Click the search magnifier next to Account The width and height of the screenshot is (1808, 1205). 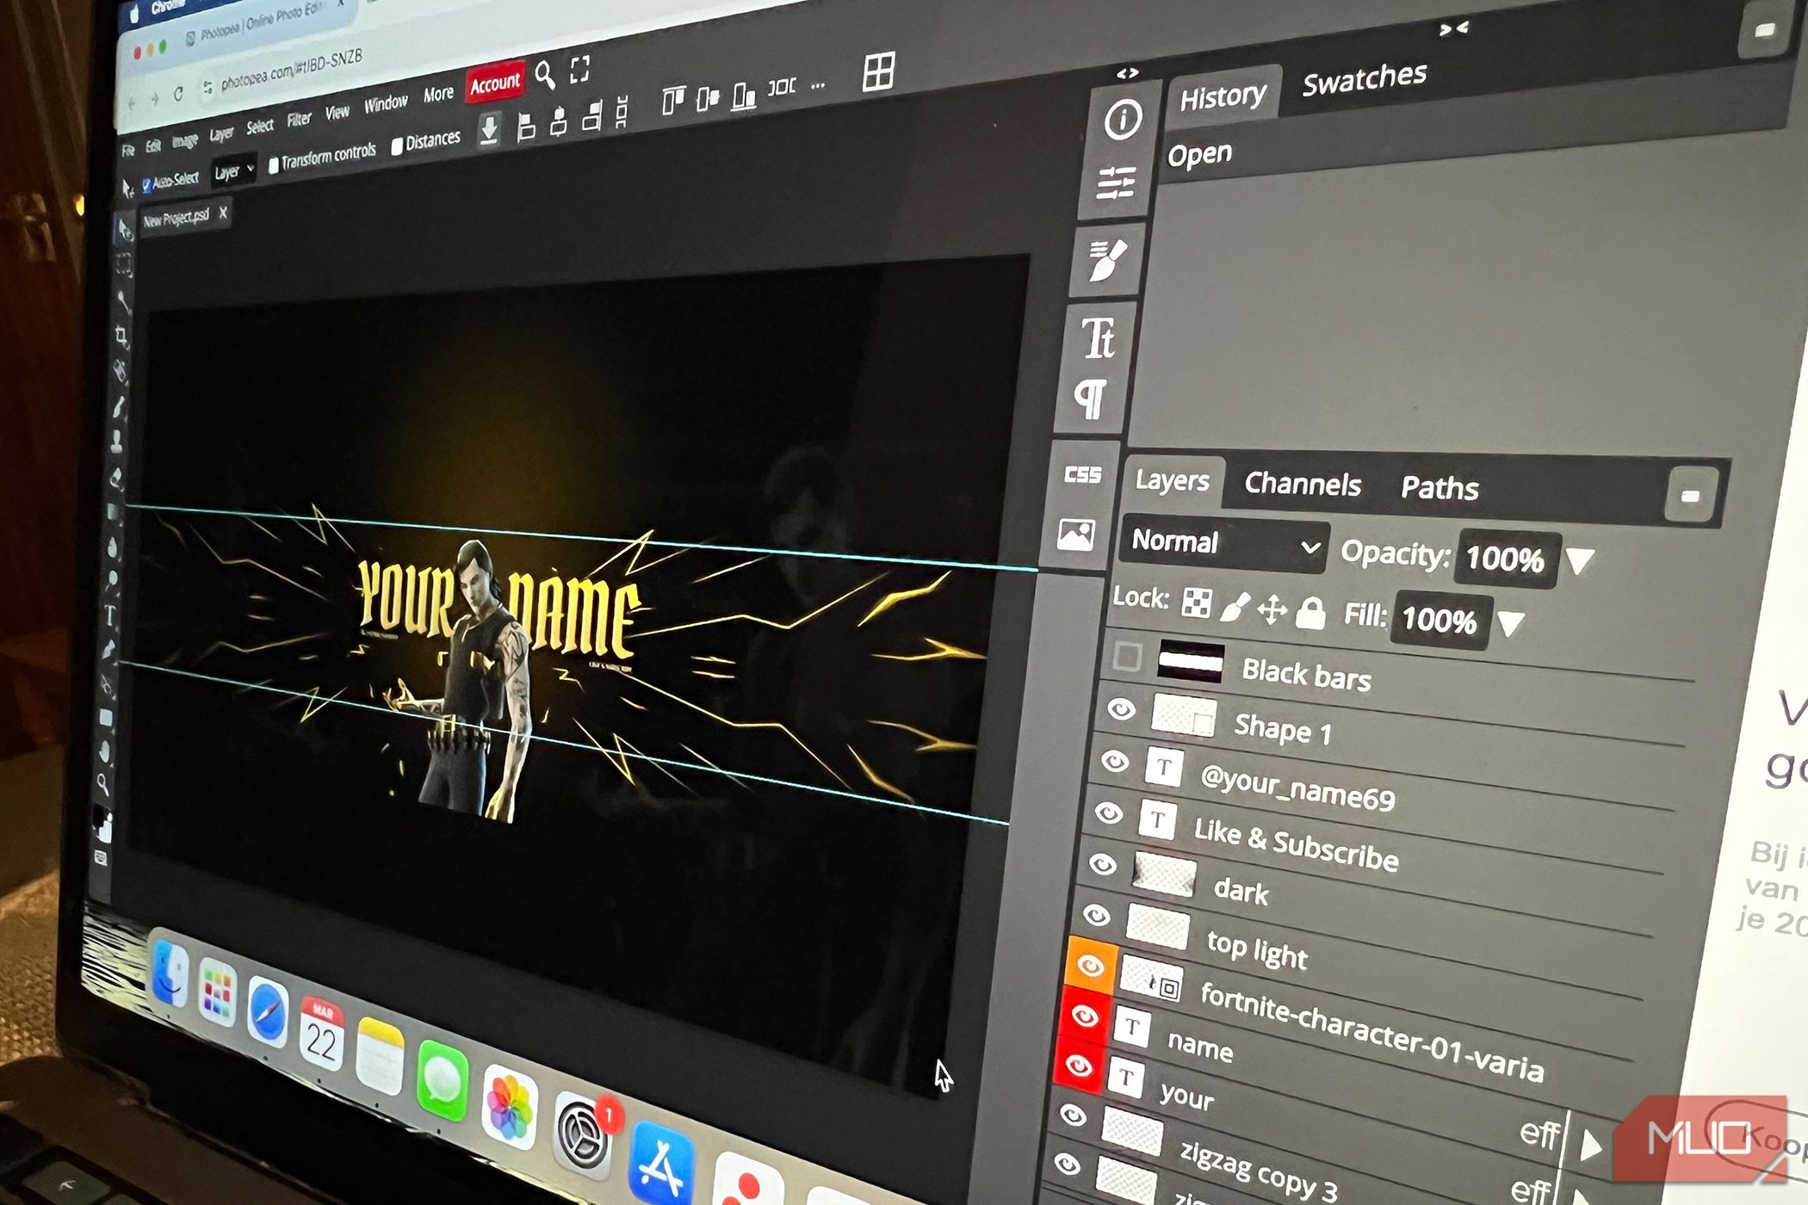545,75
